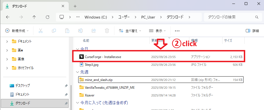The width and height of the screenshot is (264, 110).
Task: Open ドキュメント pinned quick access item
Action: tap(22, 95)
